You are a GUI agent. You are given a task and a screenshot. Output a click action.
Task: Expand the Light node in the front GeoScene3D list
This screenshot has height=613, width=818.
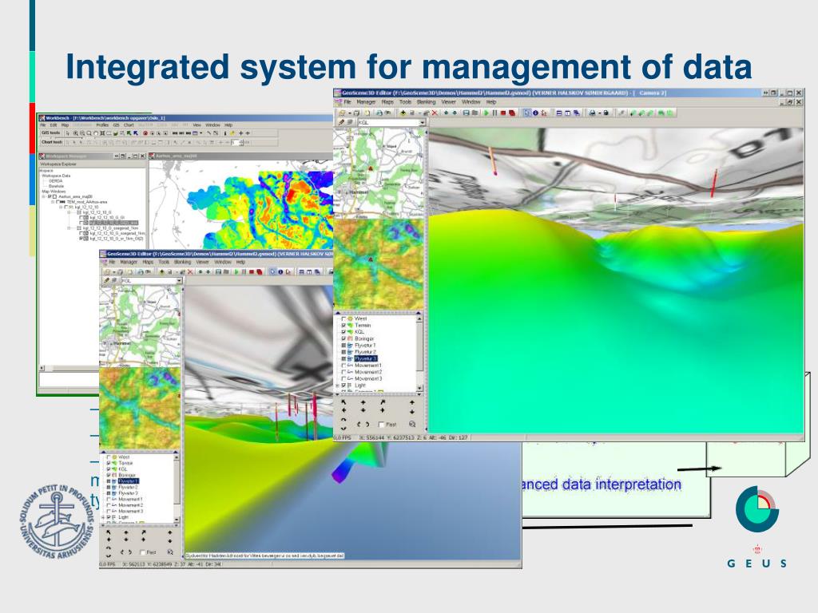click(x=338, y=386)
